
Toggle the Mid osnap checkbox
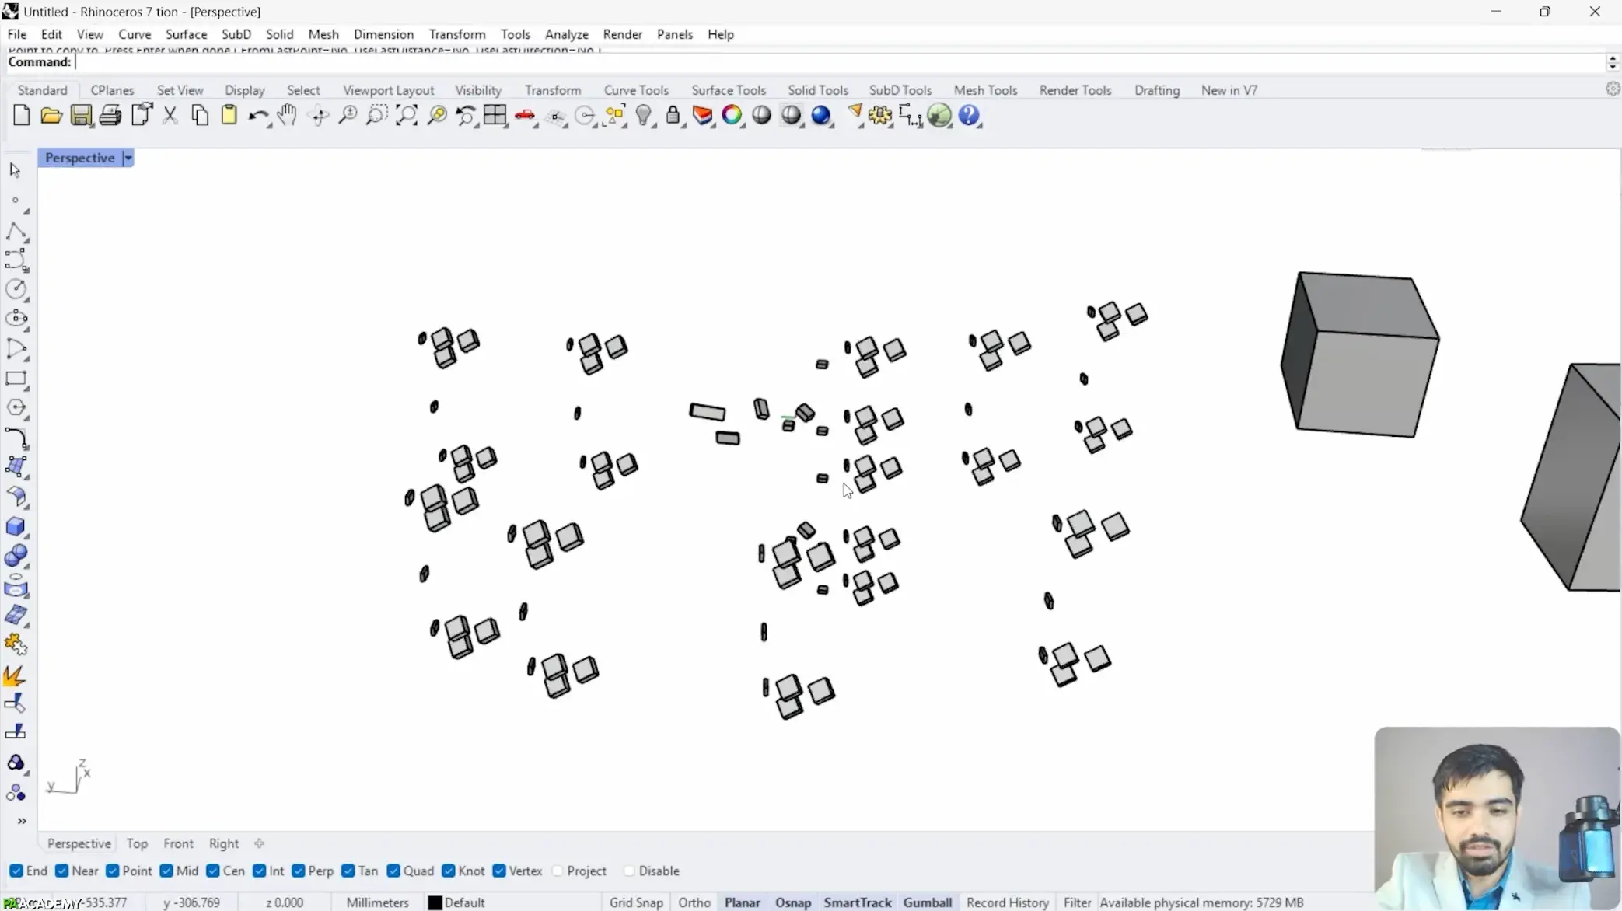(166, 871)
